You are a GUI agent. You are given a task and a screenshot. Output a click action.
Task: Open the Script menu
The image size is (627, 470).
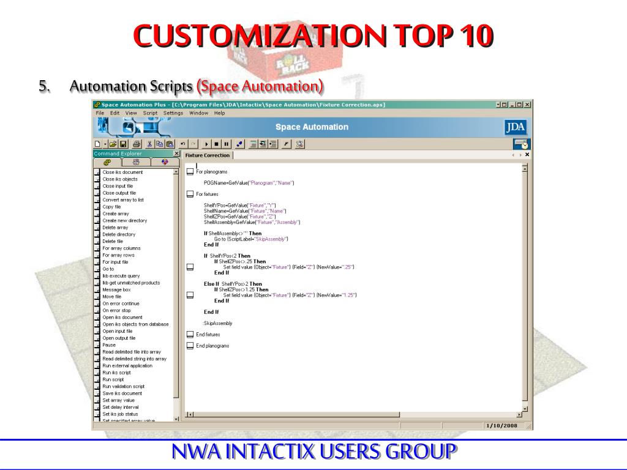tap(151, 113)
